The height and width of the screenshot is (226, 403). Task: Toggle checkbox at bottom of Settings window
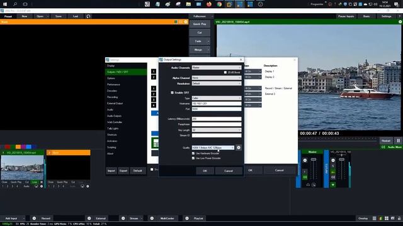click(x=152, y=169)
